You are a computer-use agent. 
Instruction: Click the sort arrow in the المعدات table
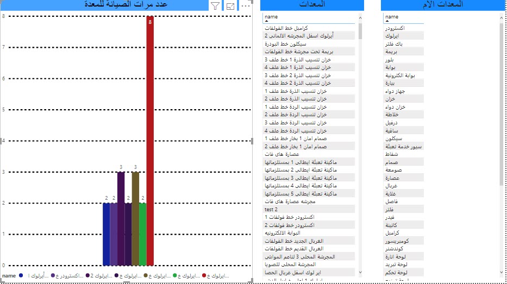(267, 22)
